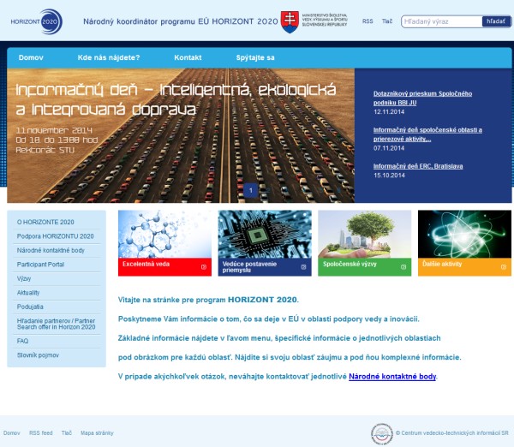The image size is (514, 447).
Task: Click RSS link in header
Action: [x=368, y=21]
